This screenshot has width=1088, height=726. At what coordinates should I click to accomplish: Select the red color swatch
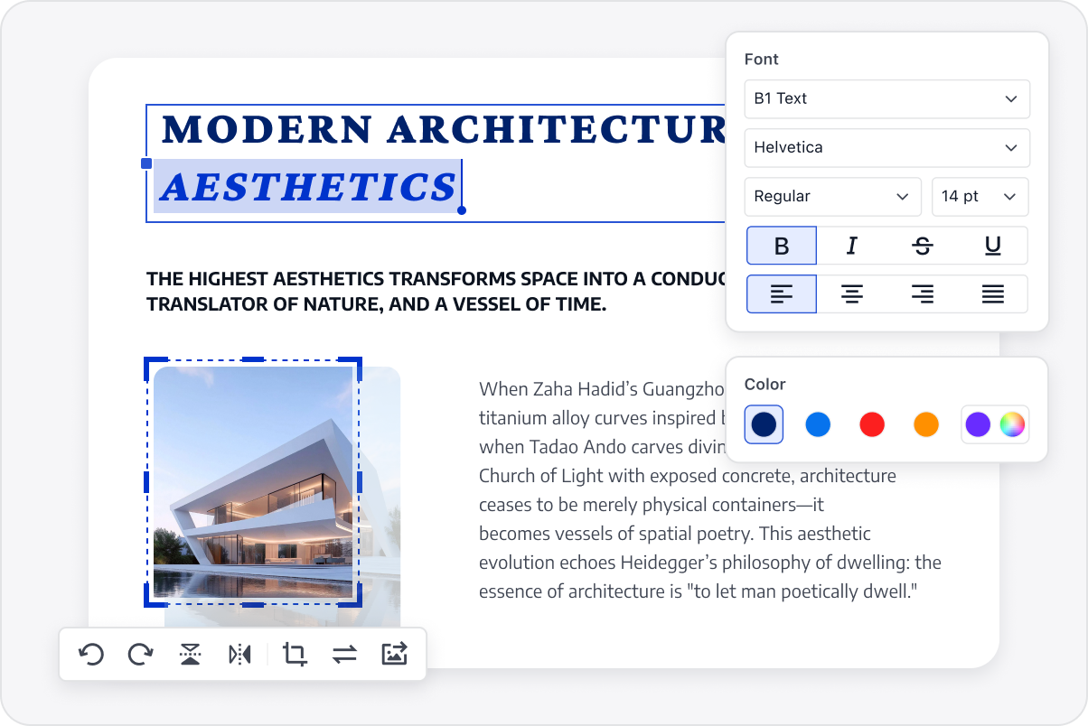872,424
